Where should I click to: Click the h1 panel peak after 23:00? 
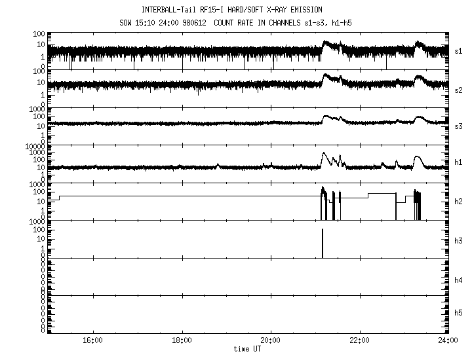pyautogui.click(x=418, y=157)
